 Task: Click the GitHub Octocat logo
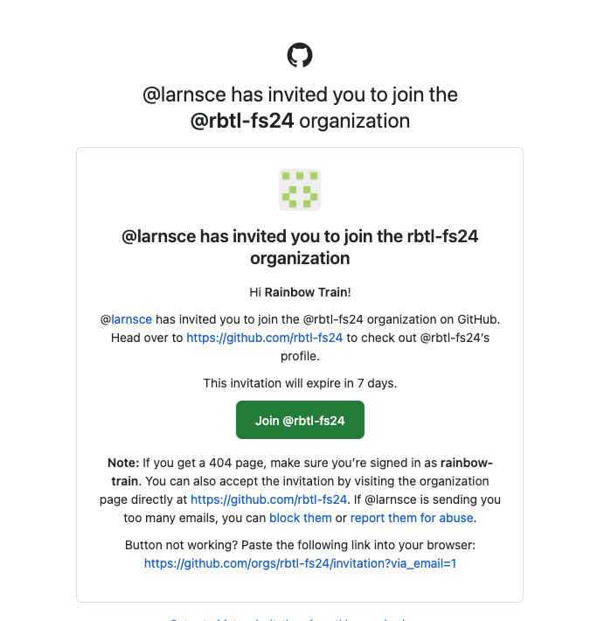[300, 55]
